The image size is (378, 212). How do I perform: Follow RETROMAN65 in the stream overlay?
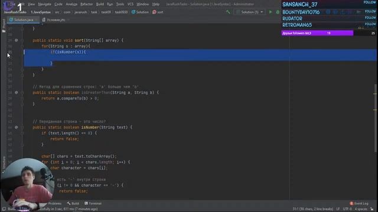[x=370, y=24]
